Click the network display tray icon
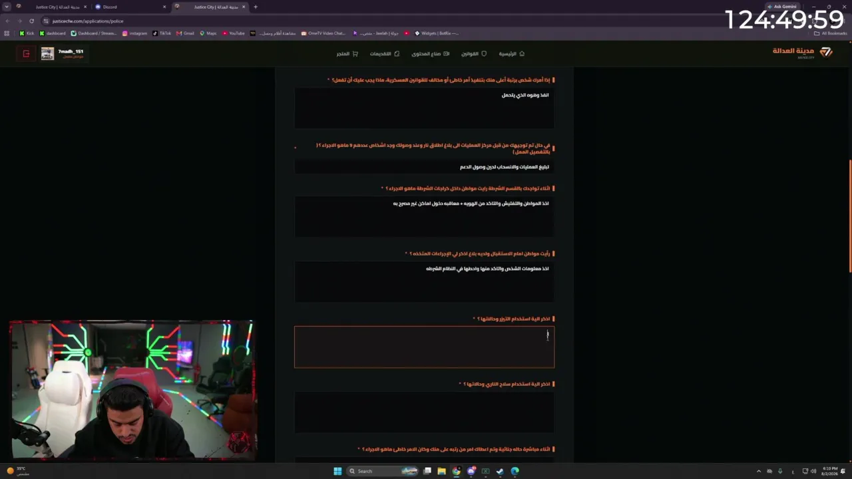Screen dimensions: 852x479 click(805, 471)
